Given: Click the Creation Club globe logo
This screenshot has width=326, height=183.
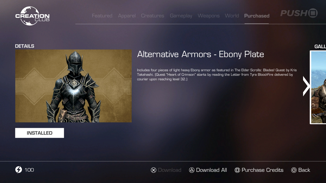Looking at the screenshot, I should [32, 16].
